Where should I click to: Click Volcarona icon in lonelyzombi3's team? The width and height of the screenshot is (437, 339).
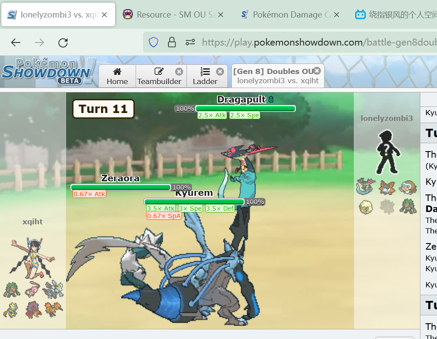click(x=387, y=187)
